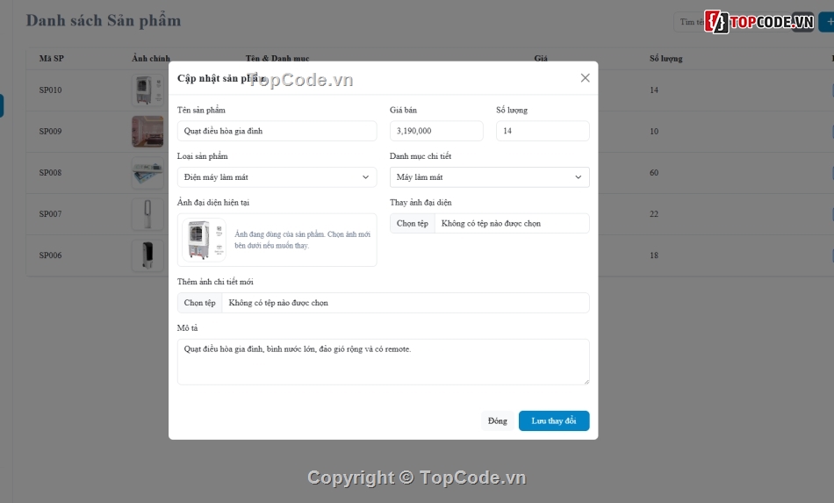Click the SP009 product image thumbnail

(147, 132)
